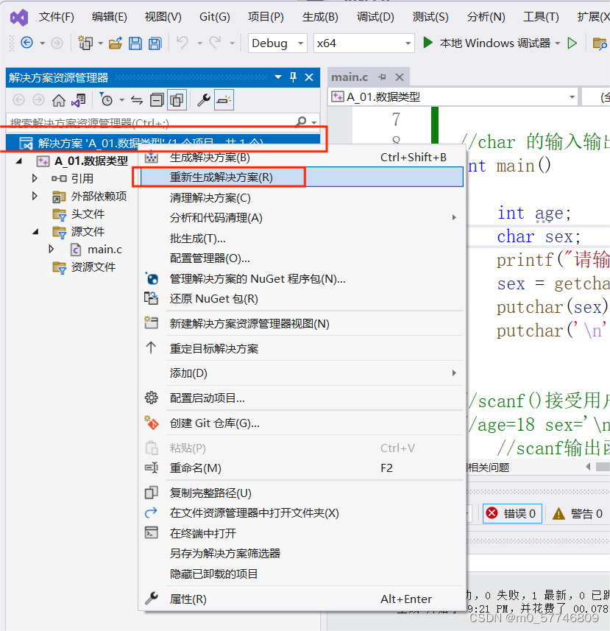The image size is (610, 631).
Task: Open the 调试(D) menu
Action: 375,18
